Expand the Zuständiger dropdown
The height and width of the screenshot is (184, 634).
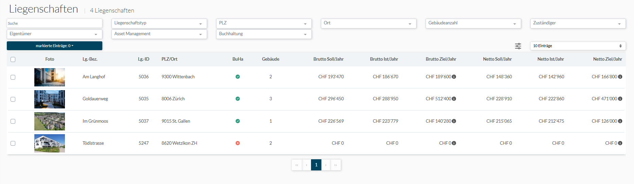click(578, 23)
